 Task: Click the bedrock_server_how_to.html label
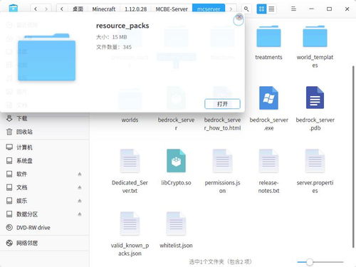pos(222,124)
